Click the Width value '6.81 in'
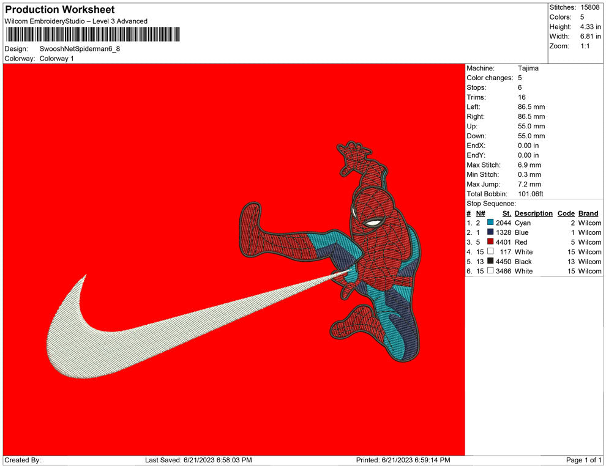Screen dimensions: 606x466 tap(590, 36)
